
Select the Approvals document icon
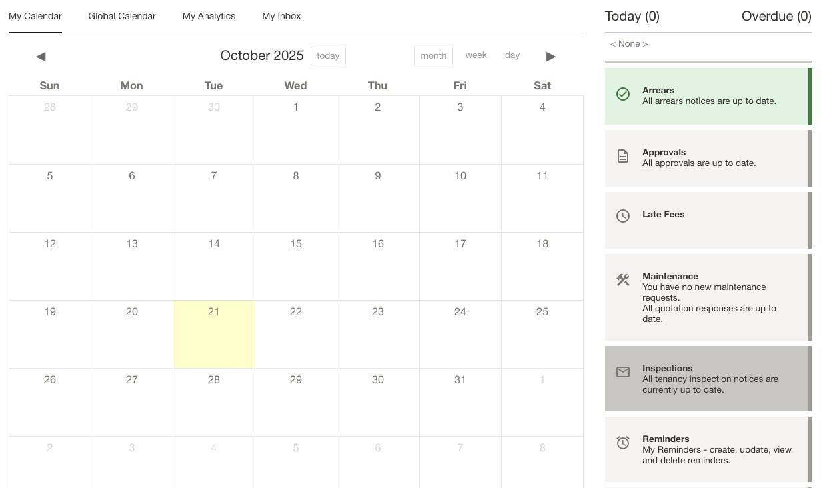coord(623,156)
